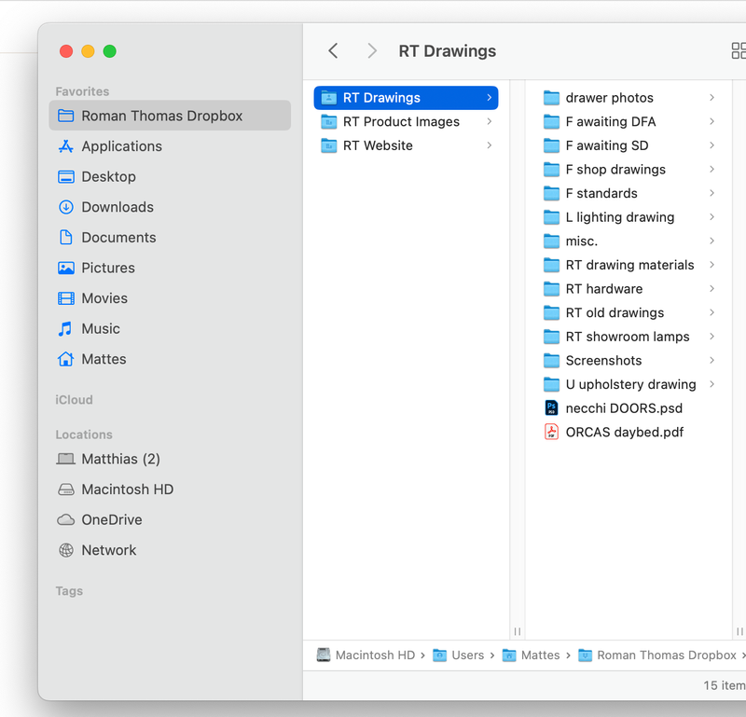The image size is (746, 717).
Task: Click the Back navigation arrow
Action: (x=333, y=51)
